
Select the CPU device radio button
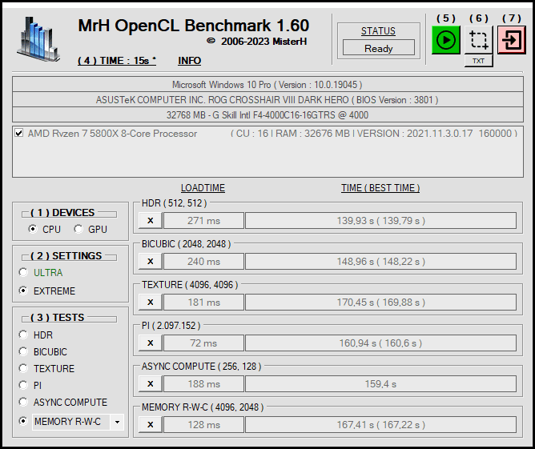(x=32, y=229)
